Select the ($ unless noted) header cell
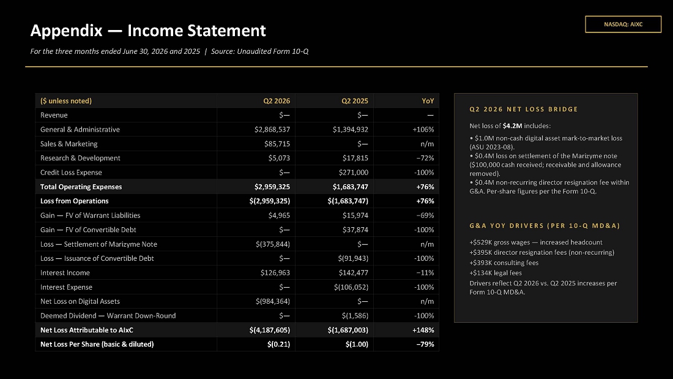Screen dimensions: 673x379 click(65, 101)
